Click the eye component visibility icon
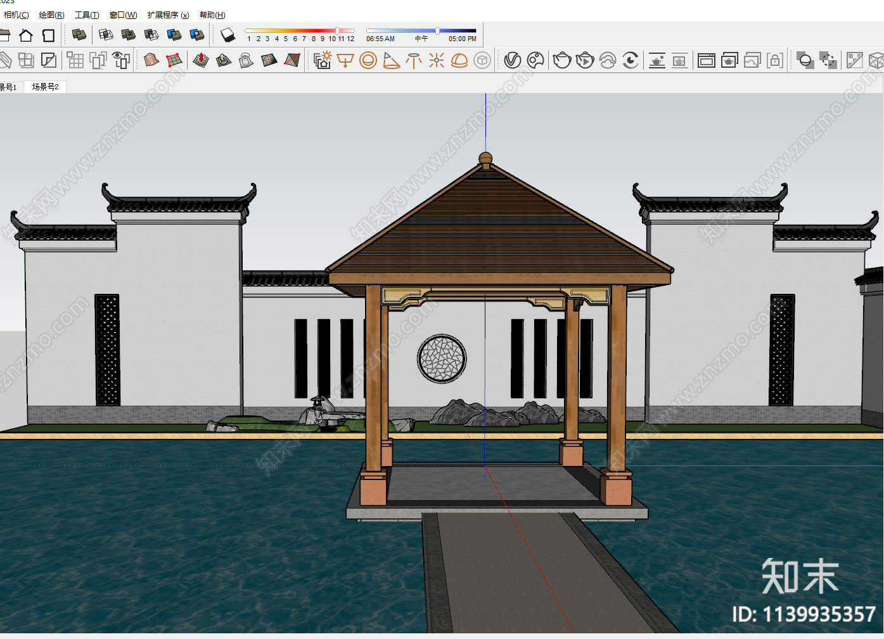Image resolution: width=884 pixels, height=639 pixels. coord(121,60)
